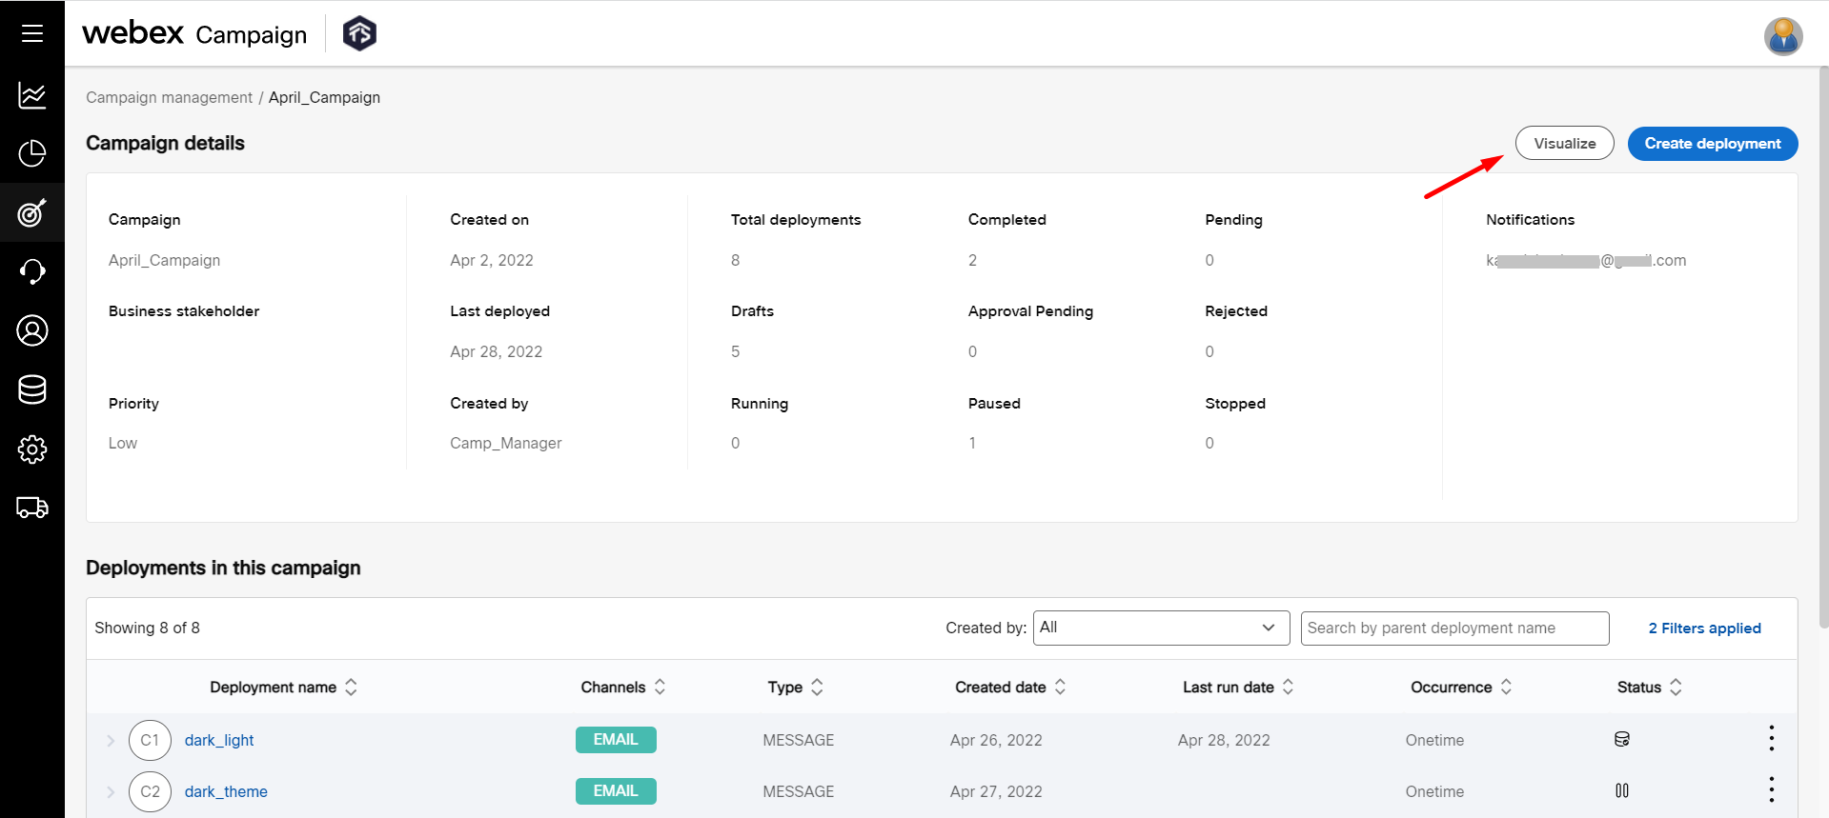Expand the dark_theme deployment row
The image size is (1829, 818).
click(x=111, y=791)
